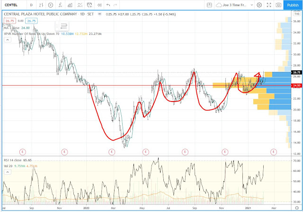Click the CENTEL symbol search field

pyautogui.click(x=11, y=5)
